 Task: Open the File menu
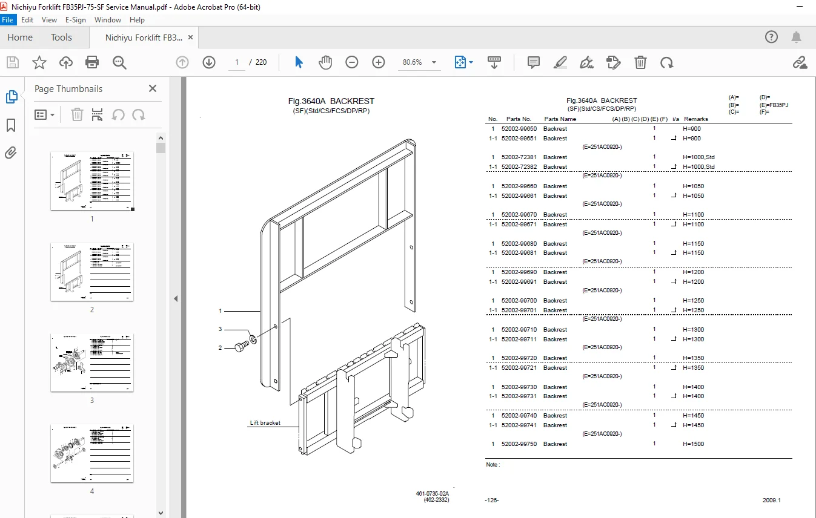8,20
